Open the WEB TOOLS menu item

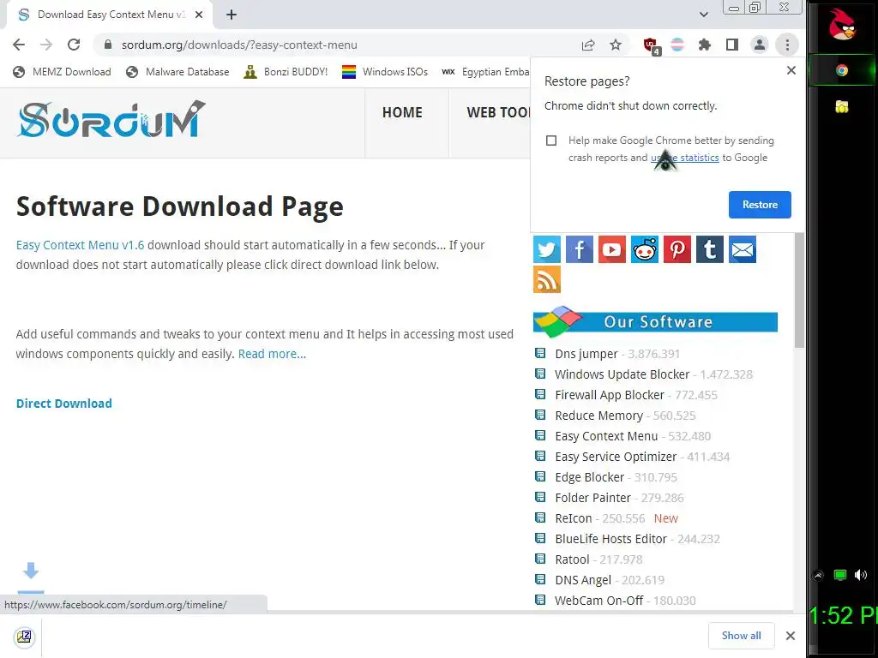pos(498,112)
